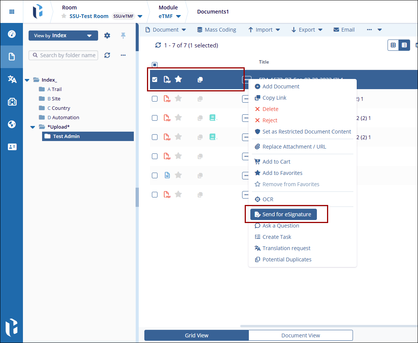Open the globe icon in left sidebar

[x=12, y=124]
